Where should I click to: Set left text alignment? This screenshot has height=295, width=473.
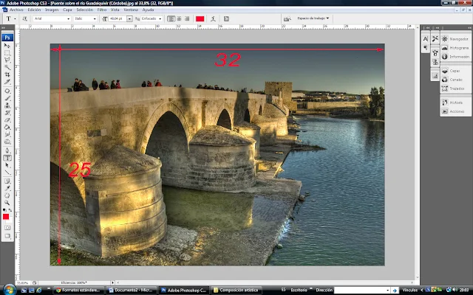pos(171,18)
